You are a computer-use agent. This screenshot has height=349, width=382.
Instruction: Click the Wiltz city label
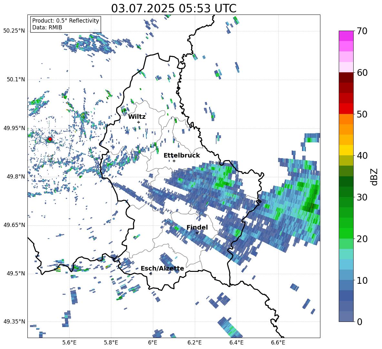pyautogui.click(x=137, y=117)
